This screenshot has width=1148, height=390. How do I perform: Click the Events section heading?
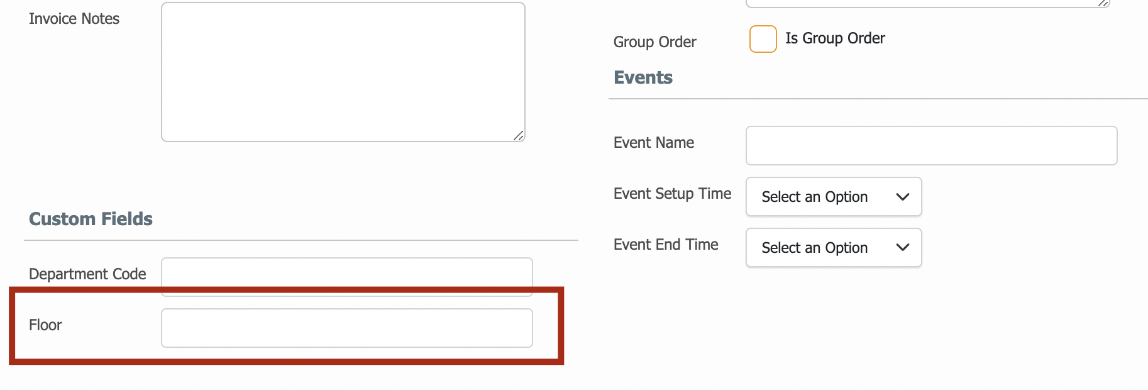click(643, 77)
